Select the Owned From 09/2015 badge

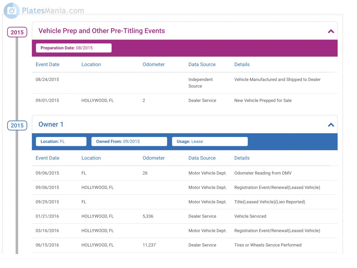click(129, 141)
